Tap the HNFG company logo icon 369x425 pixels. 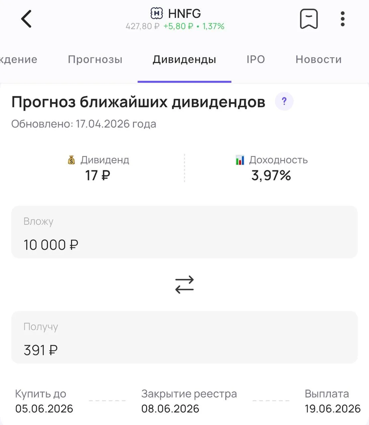click(157, 14)
